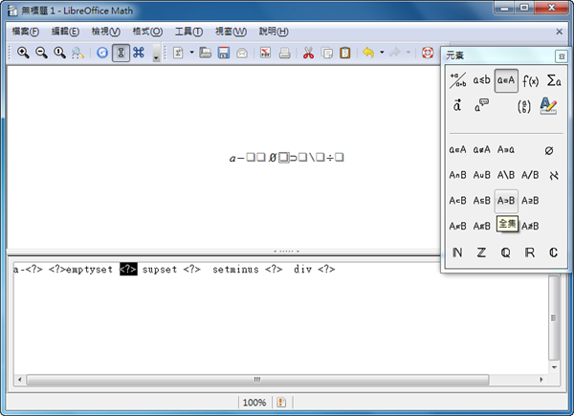
Task: Click the Zoom In magnifier icon
Action: coord(23,53)
